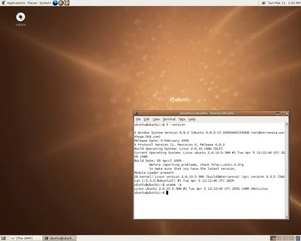
Task: Open the terminal View menu
Action: pos(156,119)
